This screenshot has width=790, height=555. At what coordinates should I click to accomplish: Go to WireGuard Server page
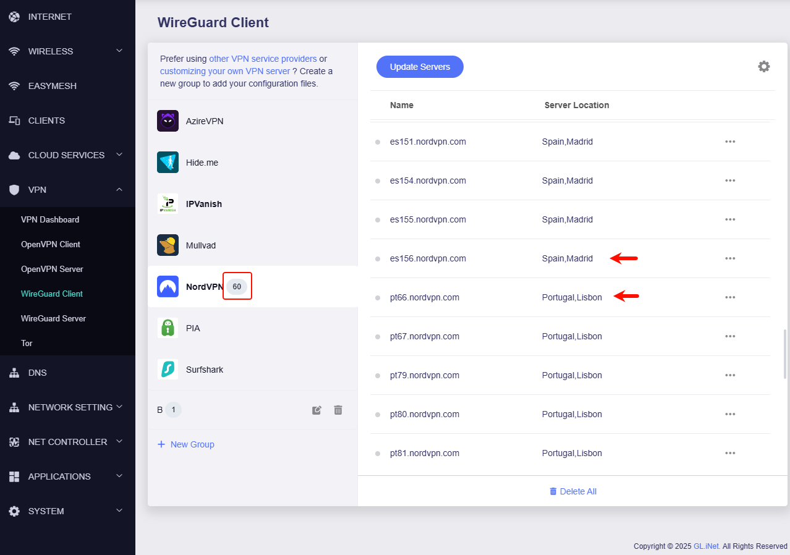pyautogui.click(x=53, y=318)
